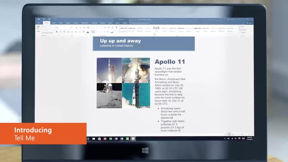
Task: Redo using the Quick Access toolbar
Action: pos(49,19)
